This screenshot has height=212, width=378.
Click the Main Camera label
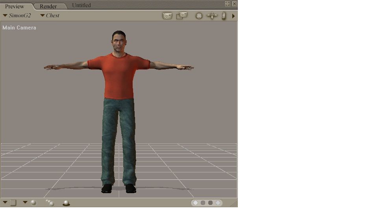coord(19,27)
